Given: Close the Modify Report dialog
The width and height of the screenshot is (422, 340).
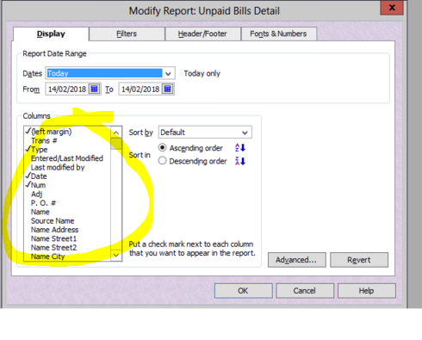Looking at the screenshot, I should [x=392, y=8].
